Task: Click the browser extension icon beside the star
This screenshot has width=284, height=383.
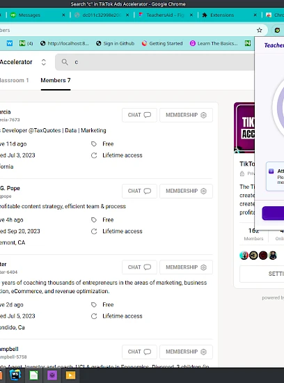Action: [x=277, y=30]
